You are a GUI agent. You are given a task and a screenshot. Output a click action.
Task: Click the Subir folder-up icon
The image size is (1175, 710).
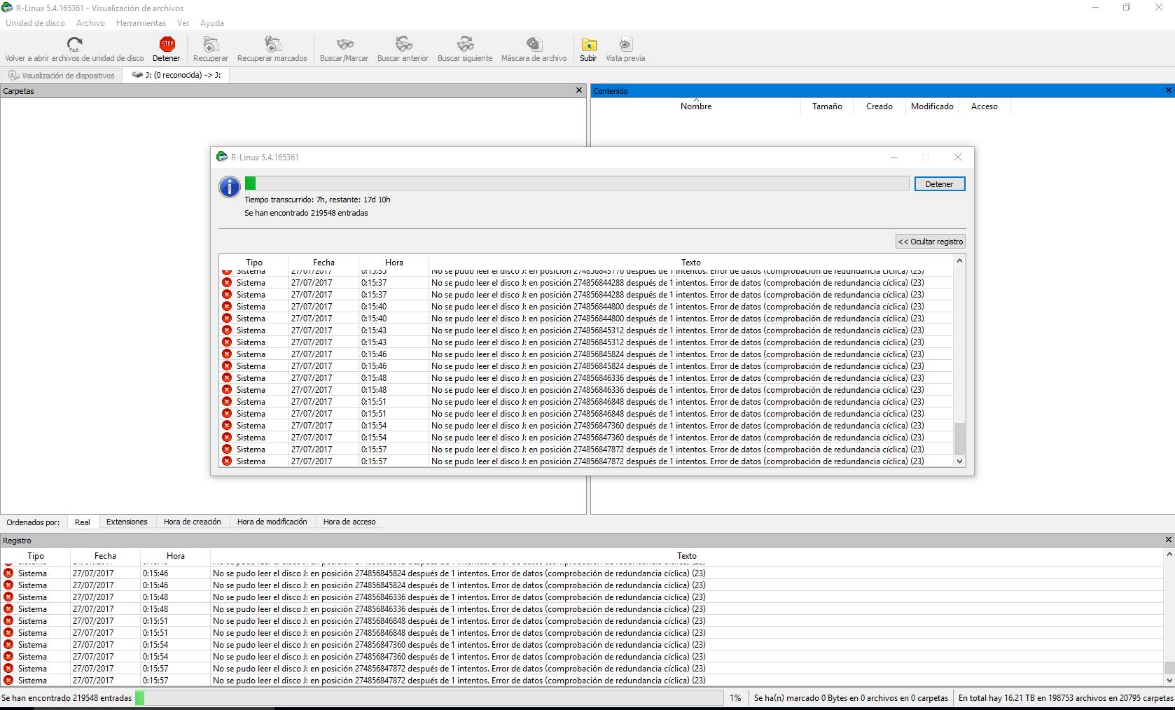[588, 45]
